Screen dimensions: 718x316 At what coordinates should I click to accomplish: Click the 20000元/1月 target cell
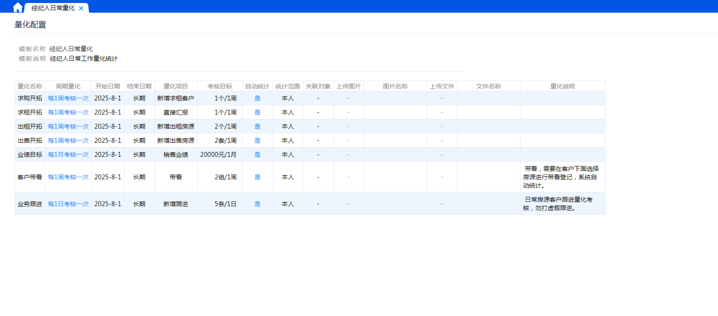218,154
